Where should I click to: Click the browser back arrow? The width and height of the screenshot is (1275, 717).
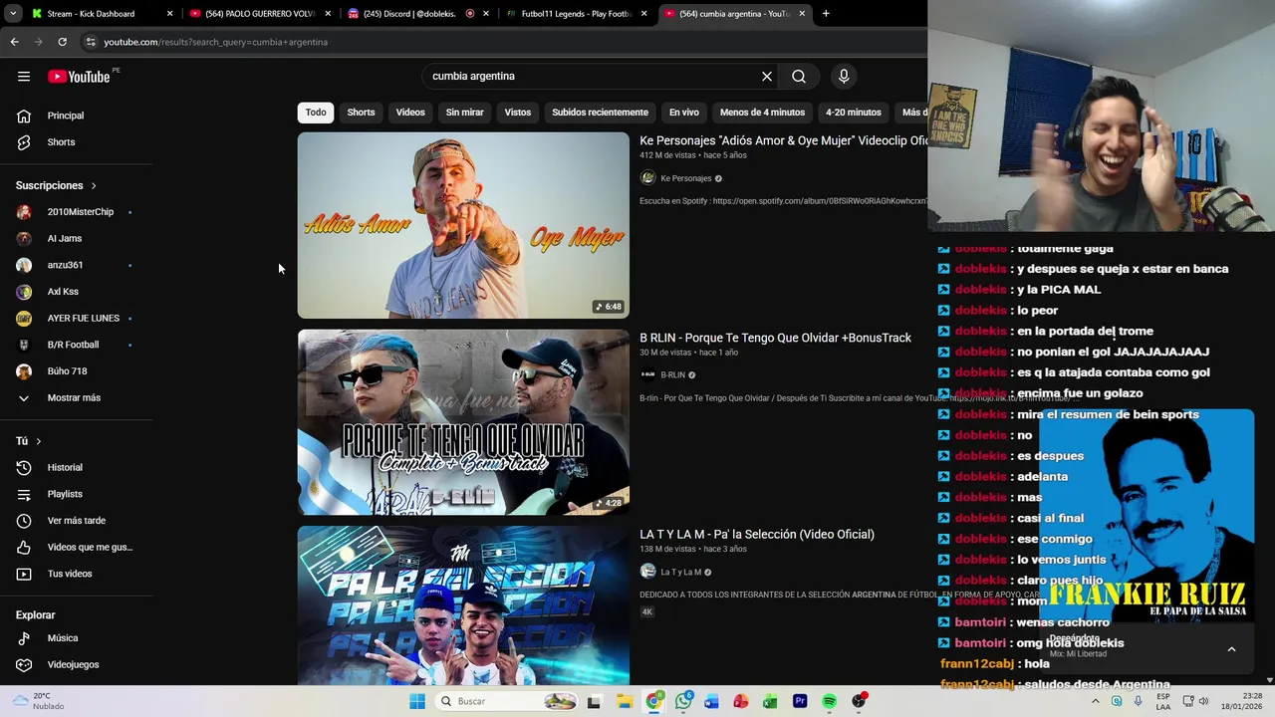click(x=14, y=42)
